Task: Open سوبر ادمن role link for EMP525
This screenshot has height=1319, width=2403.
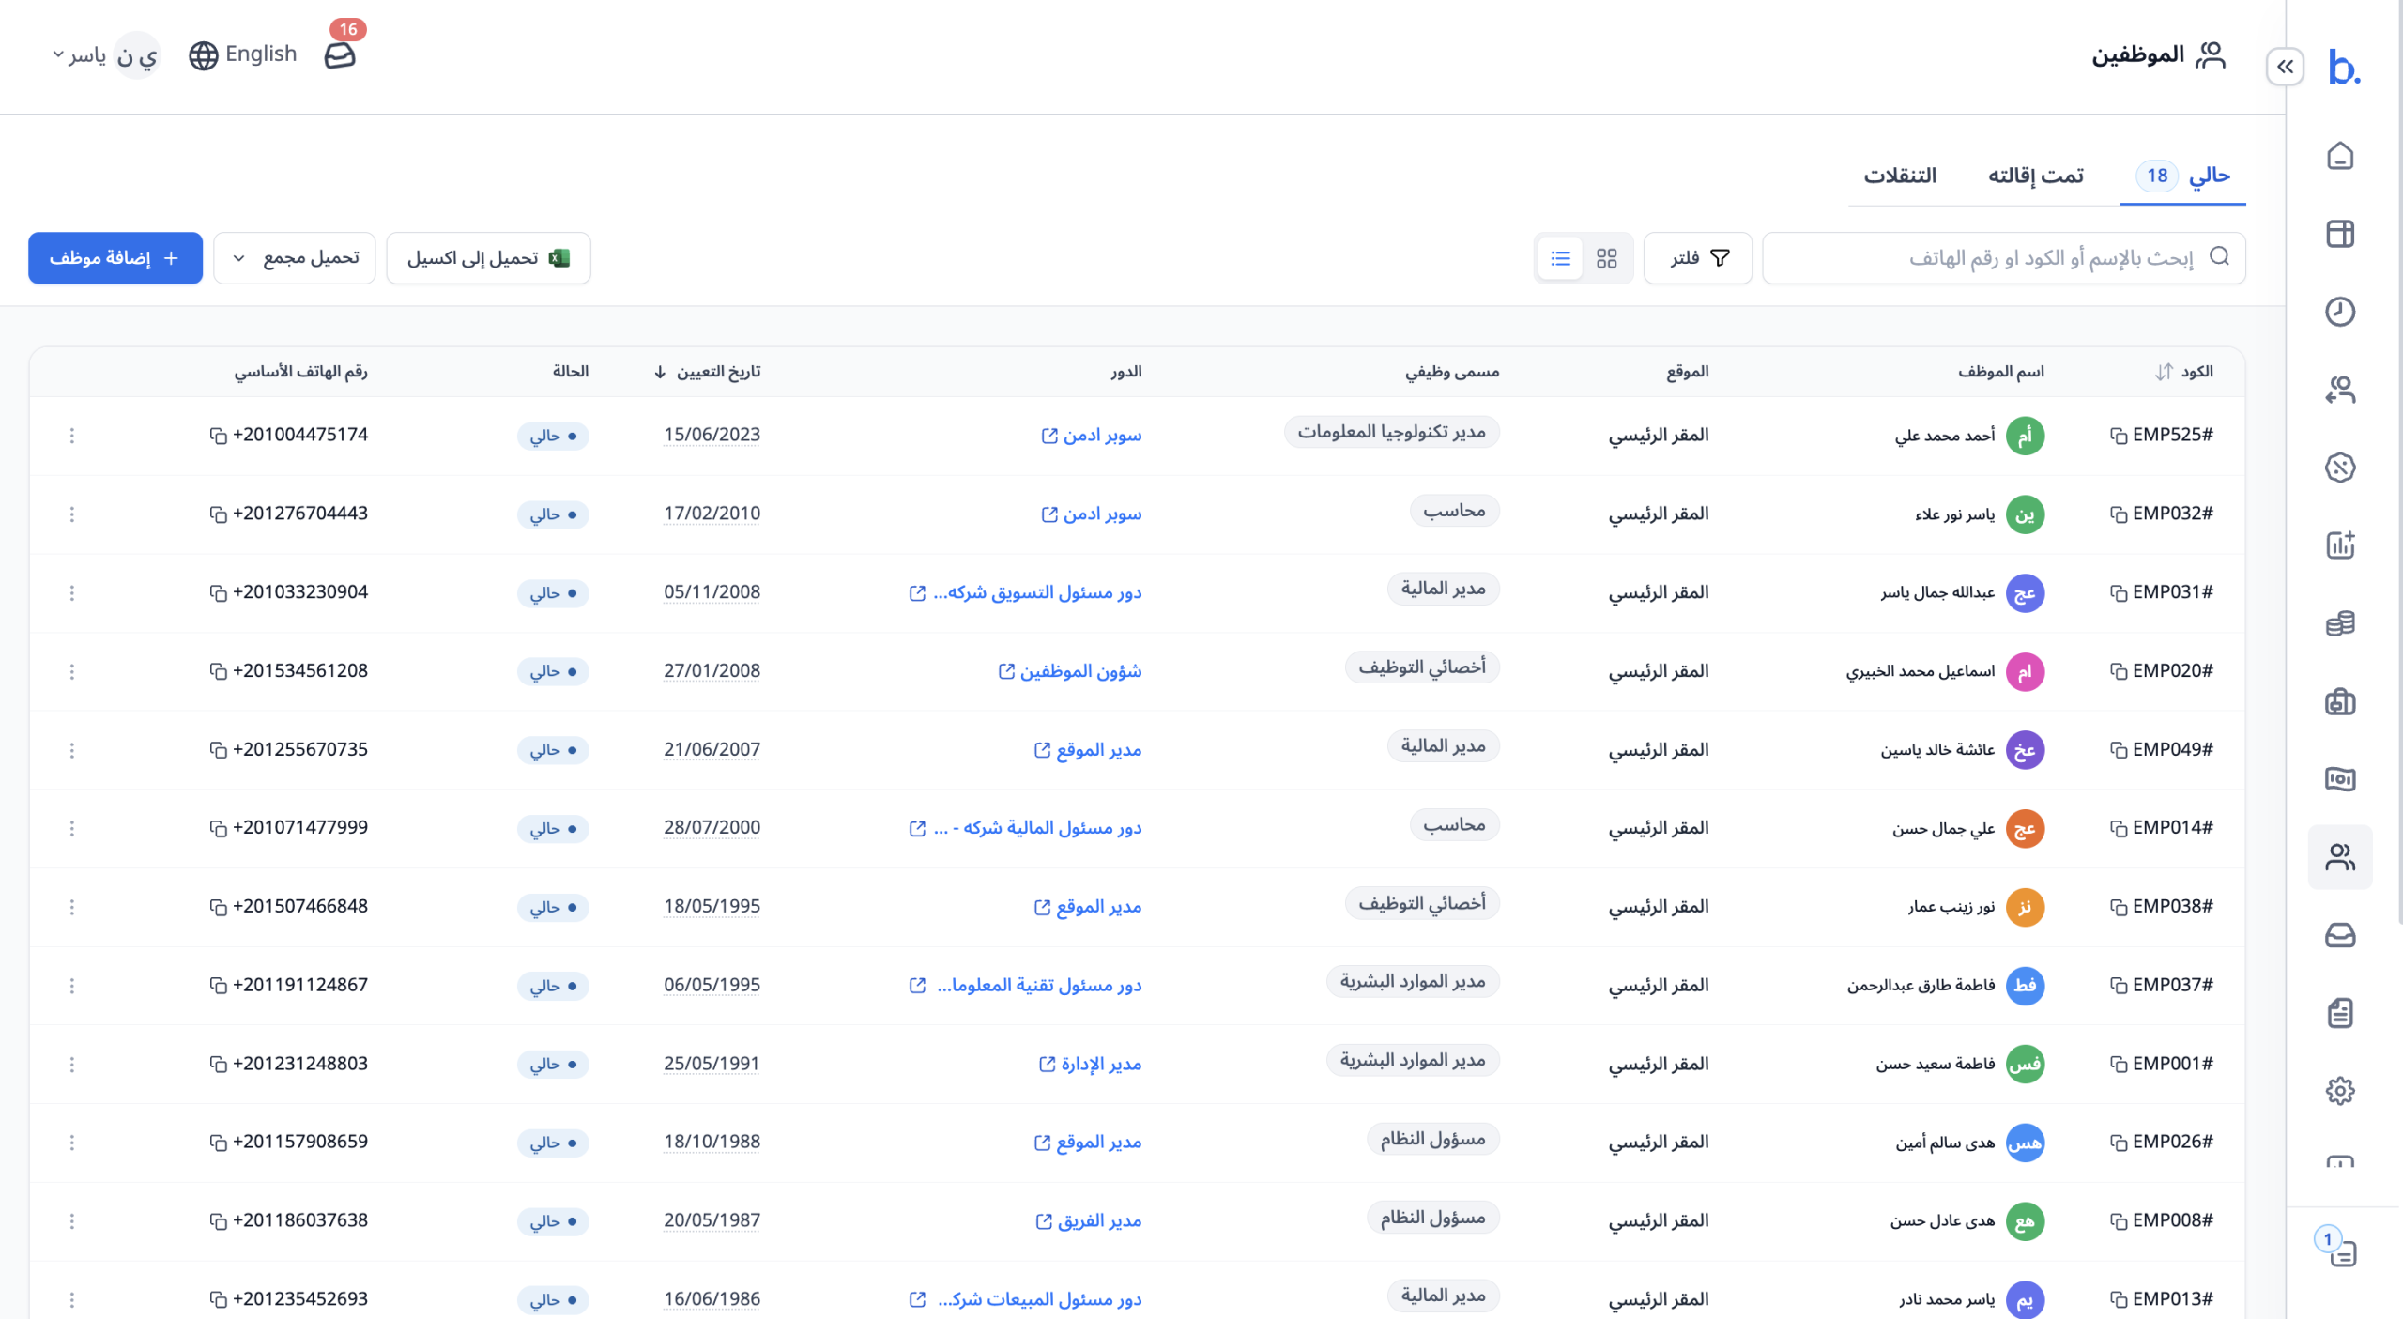Action: coord(1091,436)
